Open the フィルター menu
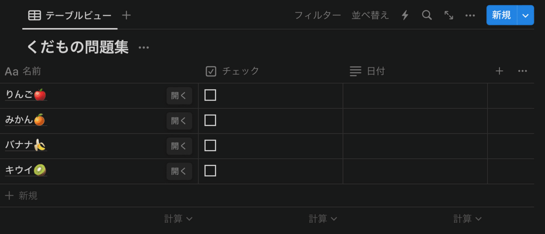Screen dimensions: 545x234 pos(317,15)
